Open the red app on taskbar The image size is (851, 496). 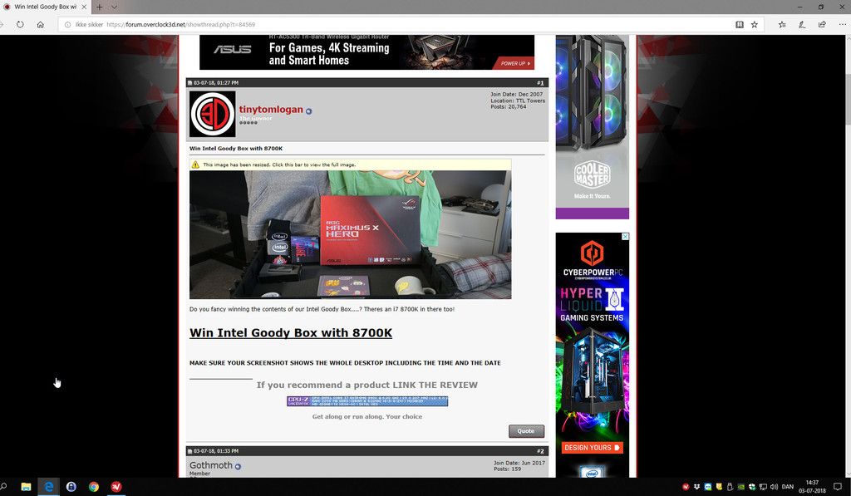116,487
